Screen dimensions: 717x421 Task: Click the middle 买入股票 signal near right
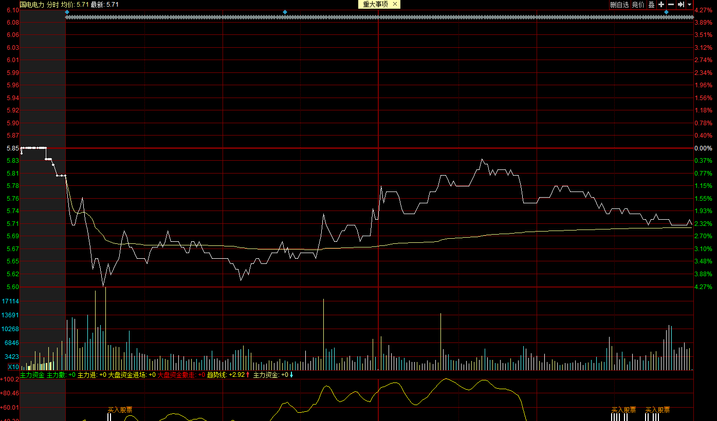click(x=623, y=410)
